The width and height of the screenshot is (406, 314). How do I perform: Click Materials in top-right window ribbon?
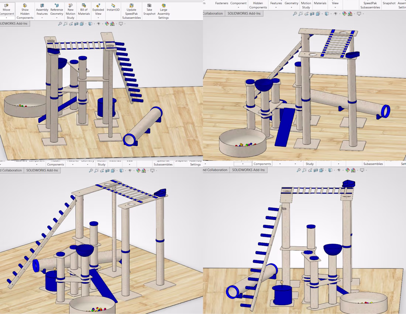[x=320, y=3]
